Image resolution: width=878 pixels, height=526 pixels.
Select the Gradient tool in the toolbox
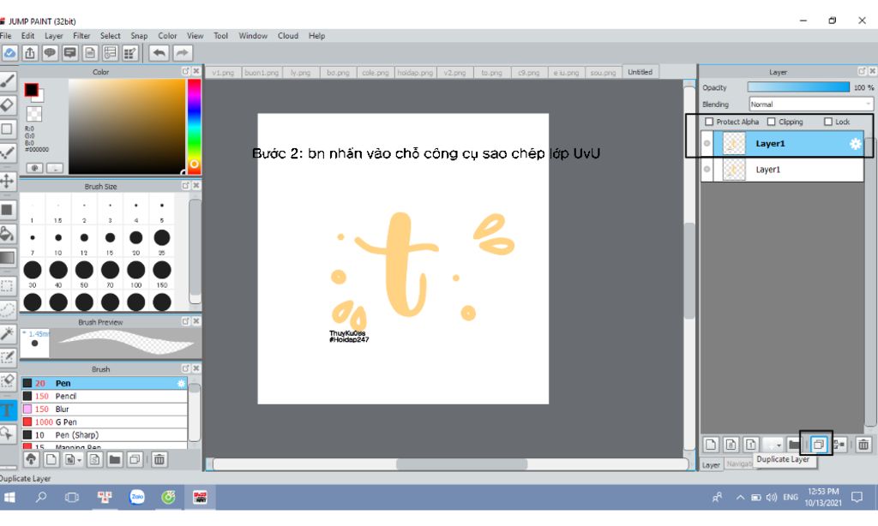(7, 257)
